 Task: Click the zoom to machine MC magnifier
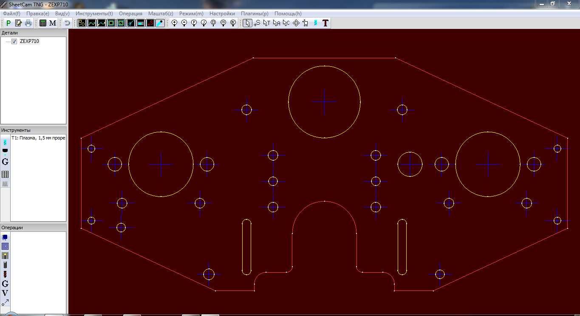coord(233,23)
